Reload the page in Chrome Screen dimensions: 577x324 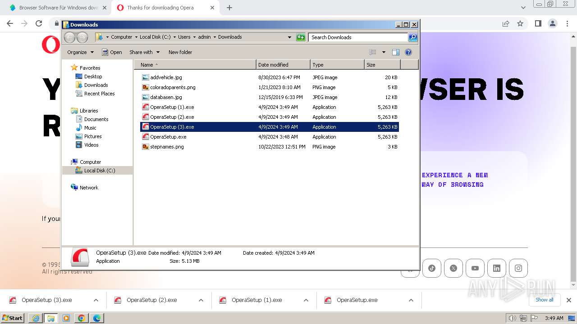39,23
